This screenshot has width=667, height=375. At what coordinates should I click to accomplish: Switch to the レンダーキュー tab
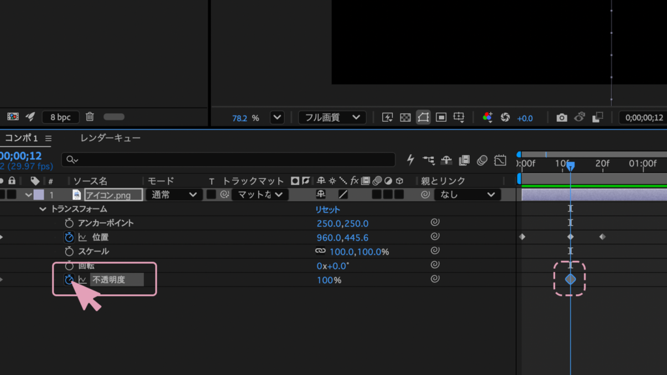[110, 138]
